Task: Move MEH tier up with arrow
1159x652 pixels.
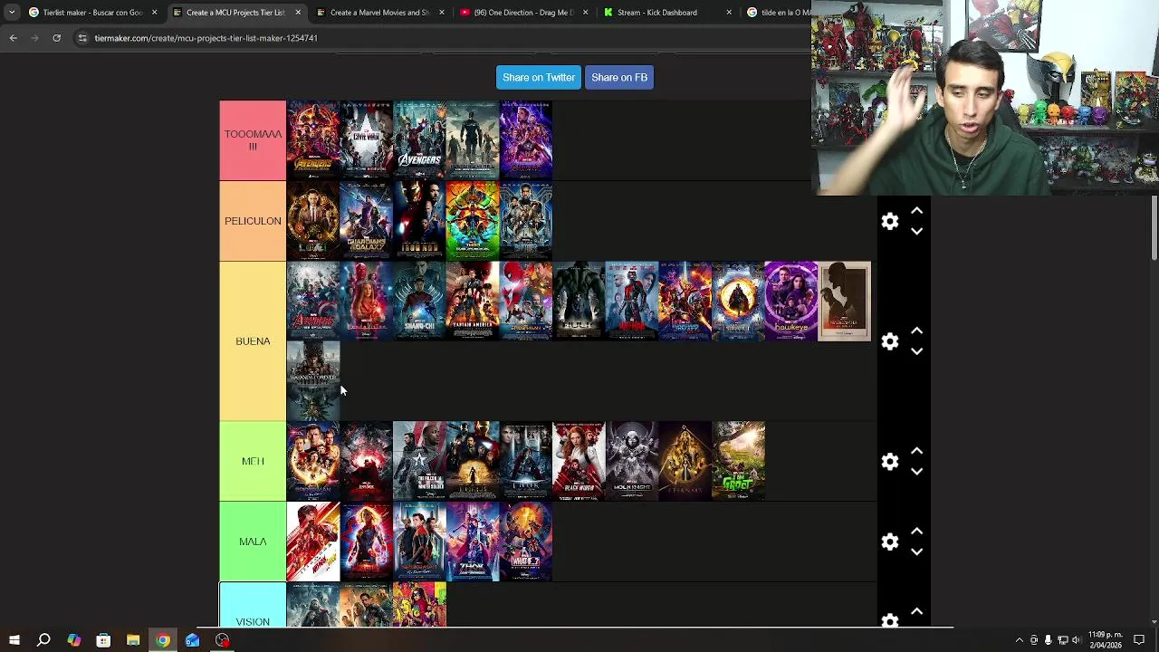Action: coord(916,451)
